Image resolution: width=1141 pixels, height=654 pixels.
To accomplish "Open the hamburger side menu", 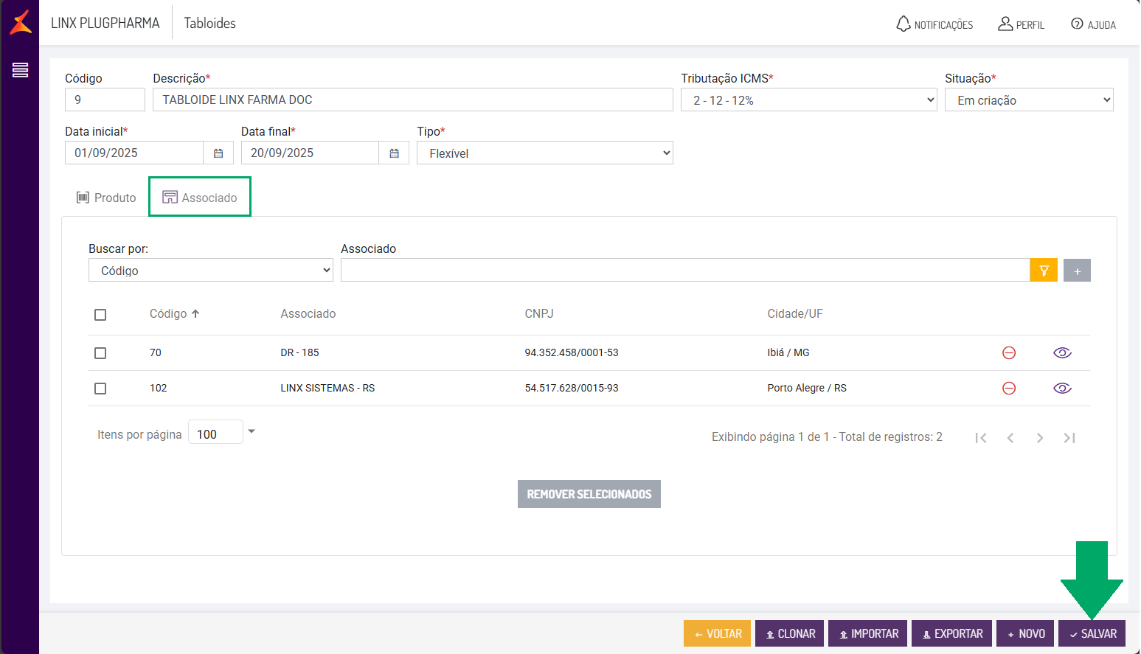I will pyautogui.click(x=20, y=70).
